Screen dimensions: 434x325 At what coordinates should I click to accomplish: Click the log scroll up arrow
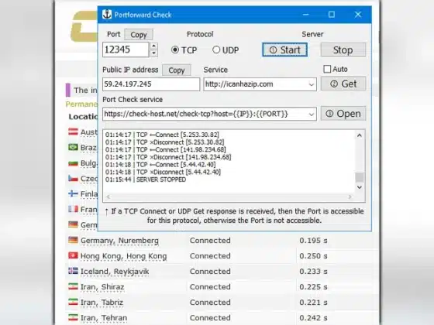(360, 135)
